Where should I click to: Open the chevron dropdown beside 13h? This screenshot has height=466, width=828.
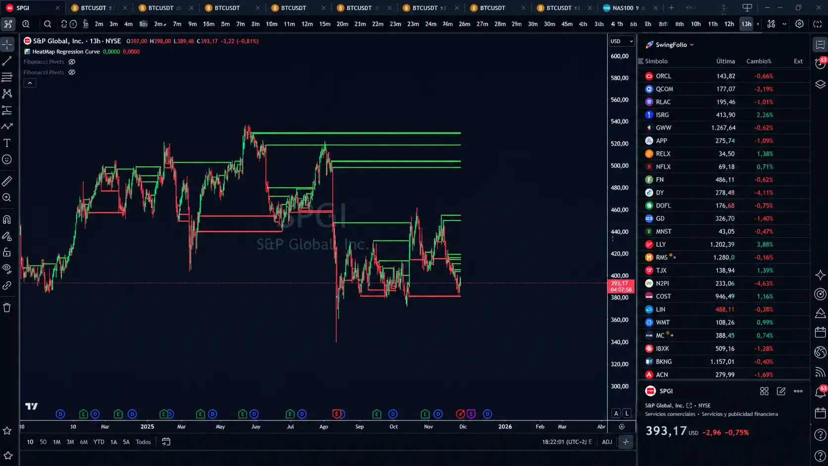[x=758, y=24]
